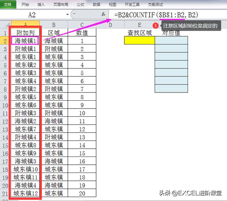Open the 公式 ribbon tab
This screenshot has width=227, height=201.
click(x=81, y=5)
